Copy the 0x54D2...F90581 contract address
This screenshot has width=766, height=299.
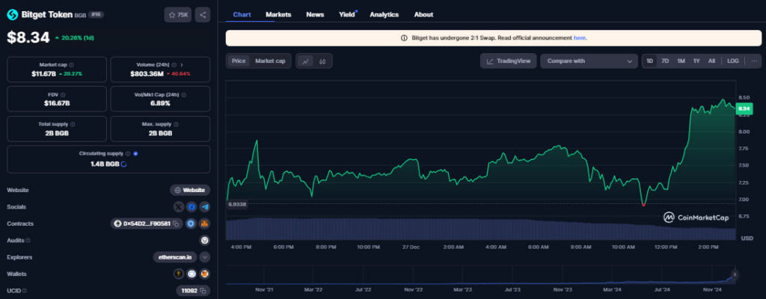click(176, 224)
